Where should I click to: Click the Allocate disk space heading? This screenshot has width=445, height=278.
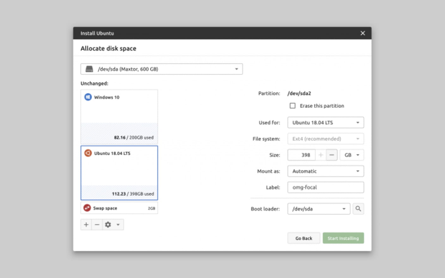[x=108, y=48]
